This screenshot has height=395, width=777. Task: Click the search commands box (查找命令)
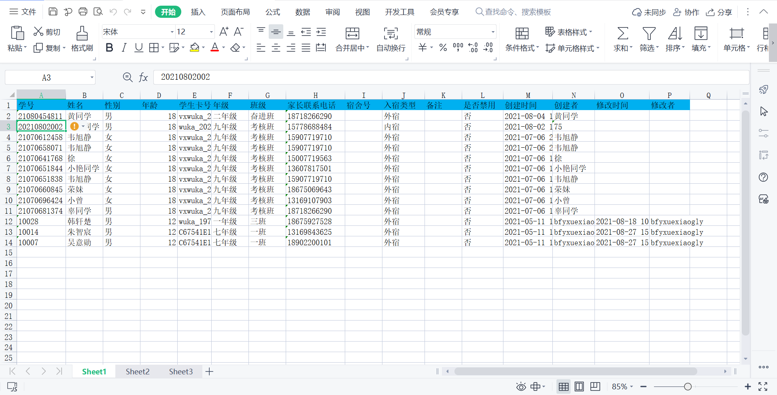513,12
